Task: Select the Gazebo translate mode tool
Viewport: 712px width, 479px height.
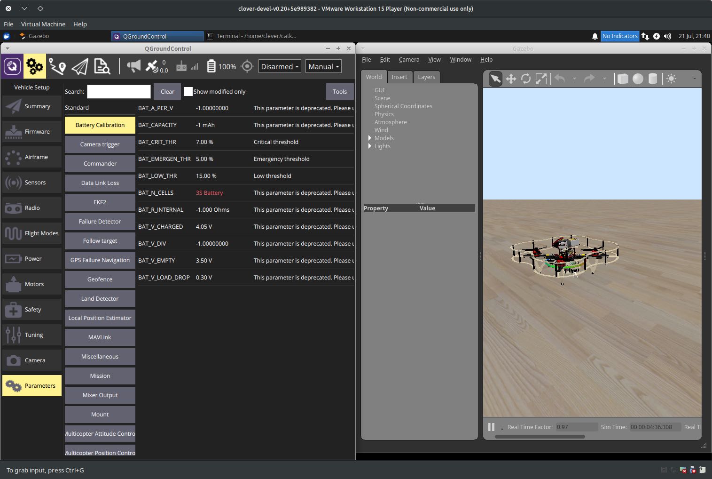Action: click(x=511, y=79)
